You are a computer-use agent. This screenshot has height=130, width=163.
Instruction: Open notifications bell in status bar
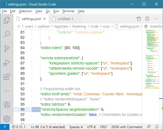(157, 127)
